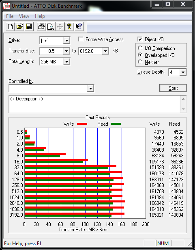Expand the minimum Transfer Size dropdown

66,51
